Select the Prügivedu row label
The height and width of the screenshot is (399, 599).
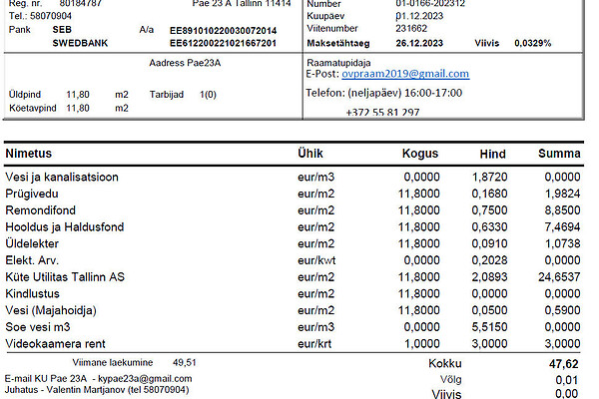(31, 194)
